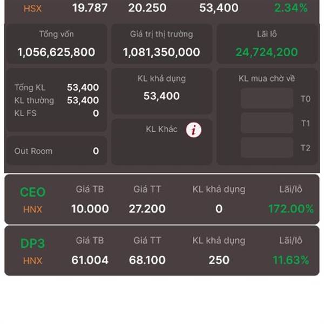
Task: Tap the Tổng vốn card
Action: (56, 44)
